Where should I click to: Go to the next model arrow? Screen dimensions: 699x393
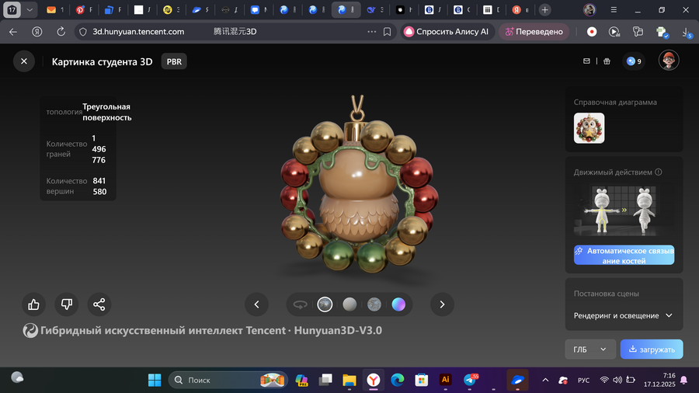pos(442,304)
